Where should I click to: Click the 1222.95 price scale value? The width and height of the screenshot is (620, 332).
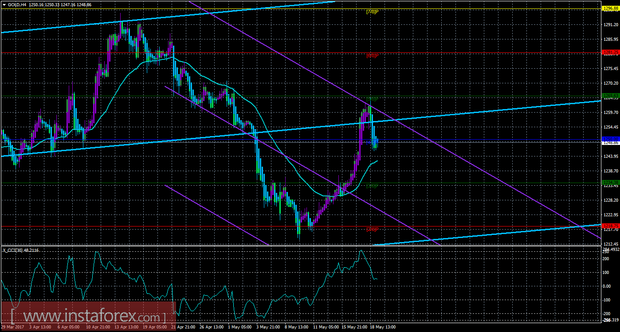pos(611,215)
